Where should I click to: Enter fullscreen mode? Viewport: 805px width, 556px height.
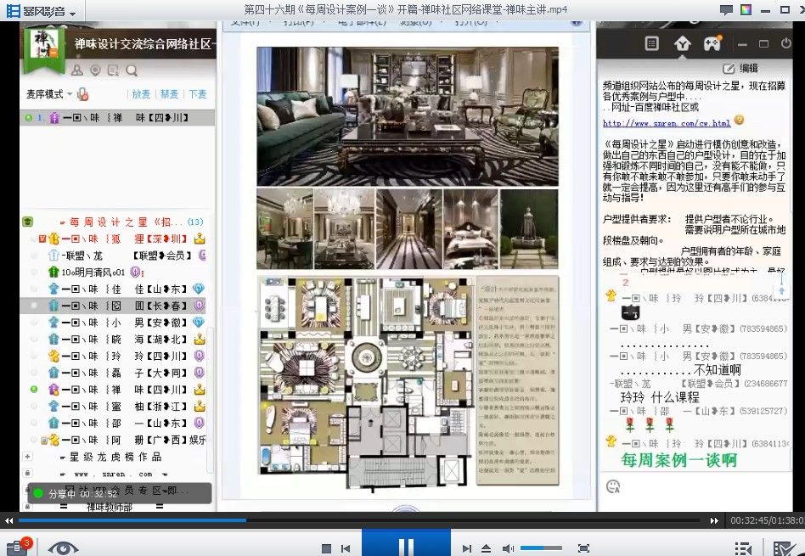coord(583,548)
